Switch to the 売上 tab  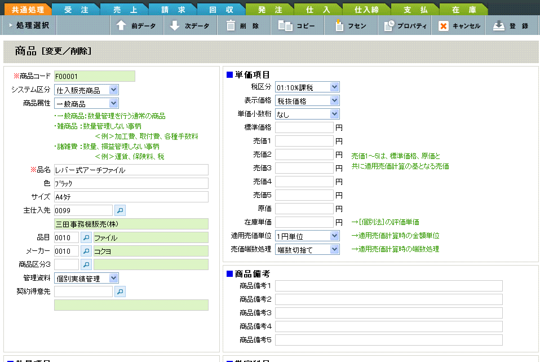tap(125, 10)
